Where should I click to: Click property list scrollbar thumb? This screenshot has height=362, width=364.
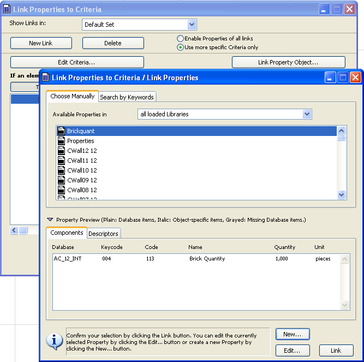tap(341, 138)
